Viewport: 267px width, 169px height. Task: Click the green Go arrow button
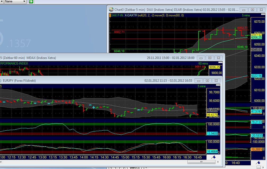(31, 2)
